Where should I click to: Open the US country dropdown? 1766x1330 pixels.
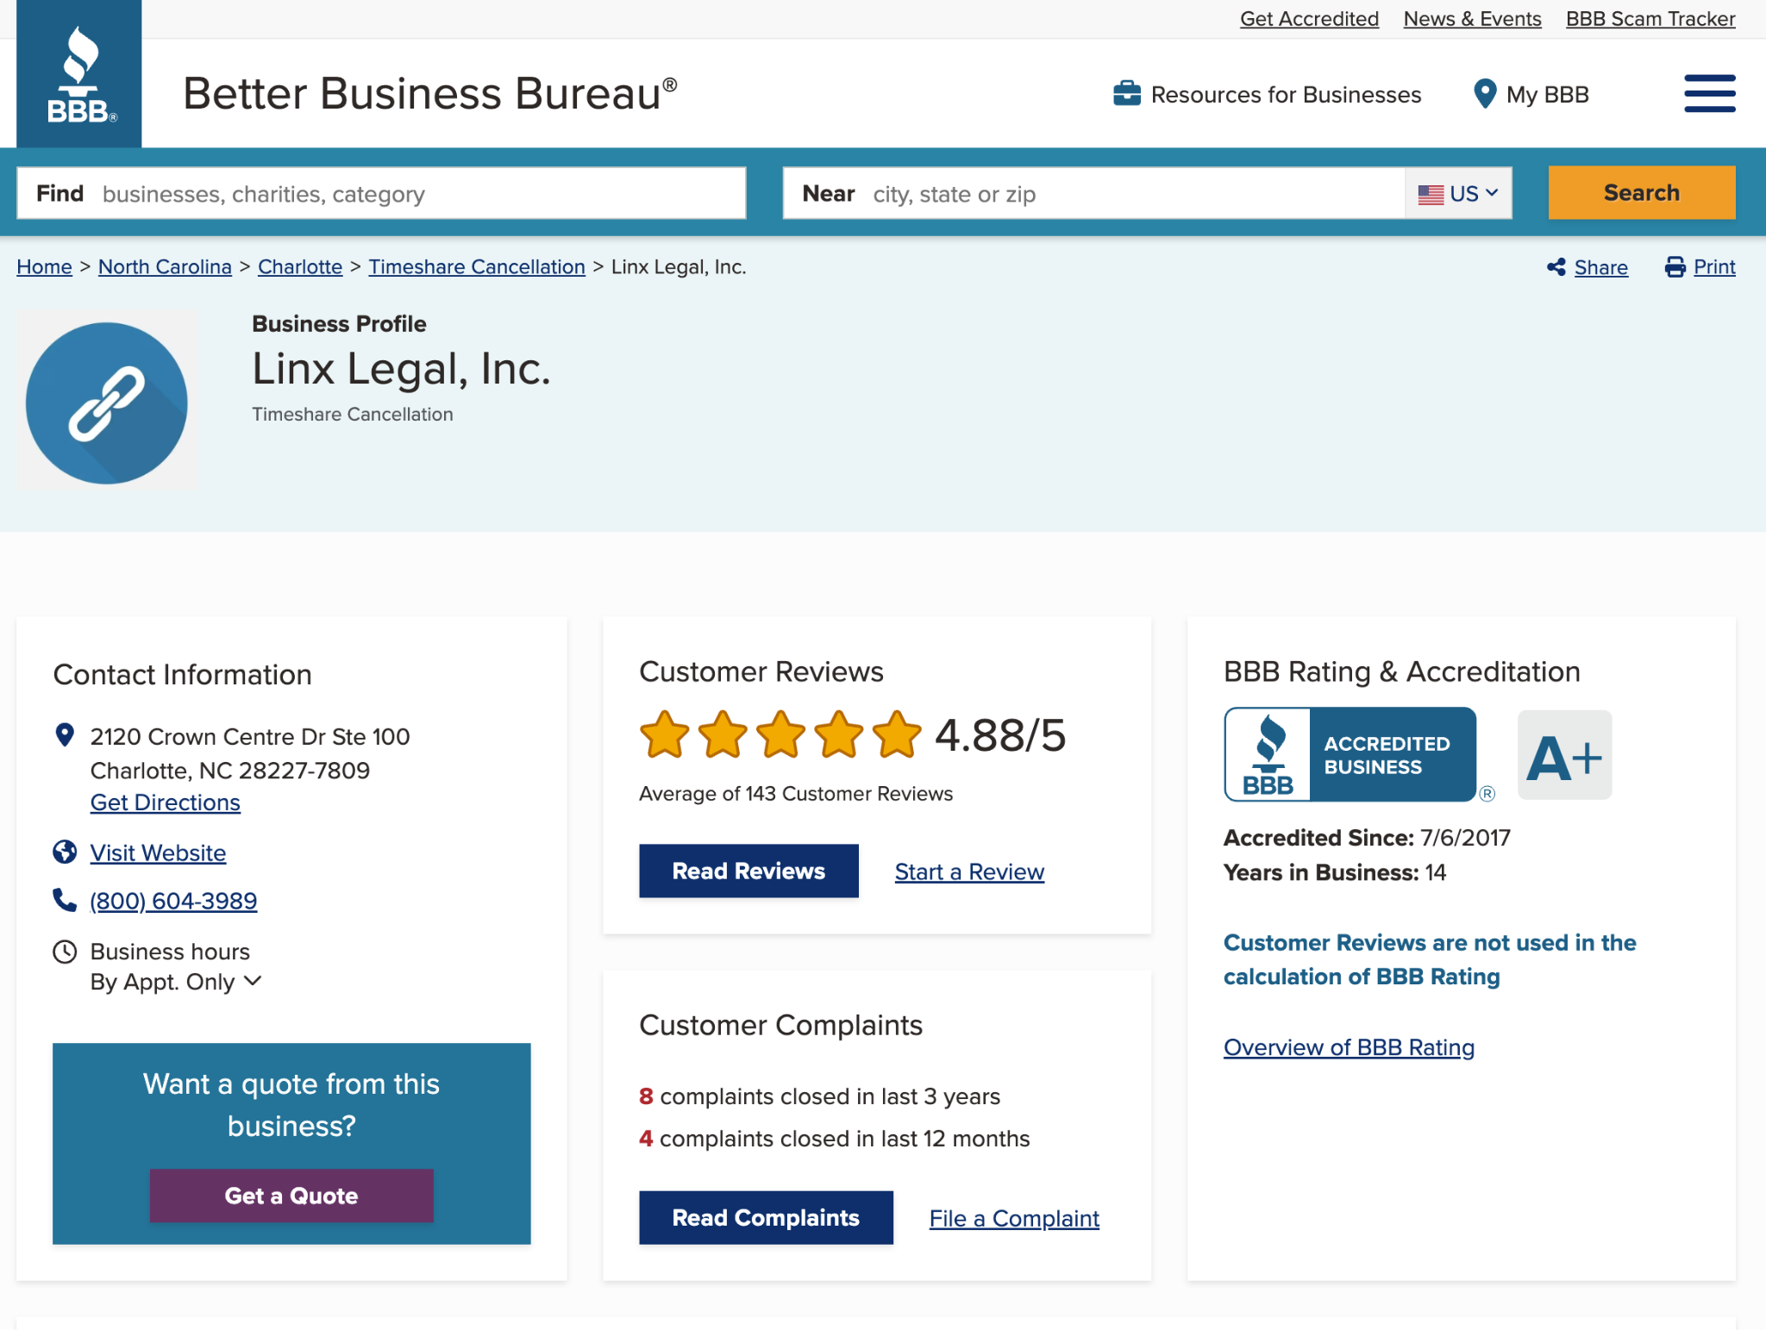[1459, 193]
